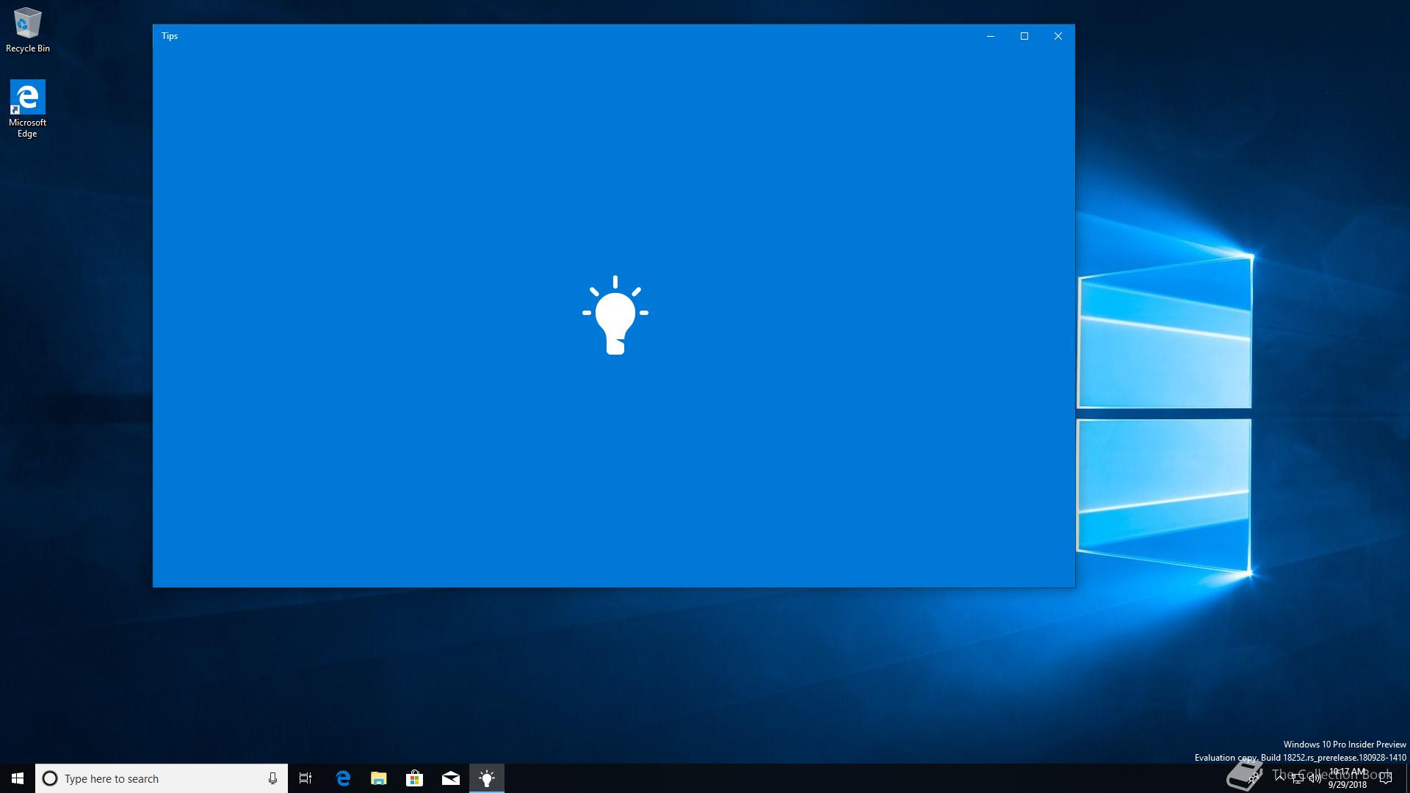Maximize the Tips window
This screenshot has height=793, width=1410.
1024,36
